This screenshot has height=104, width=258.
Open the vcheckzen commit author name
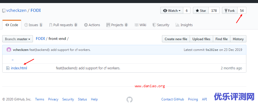(x=20, y=50)
